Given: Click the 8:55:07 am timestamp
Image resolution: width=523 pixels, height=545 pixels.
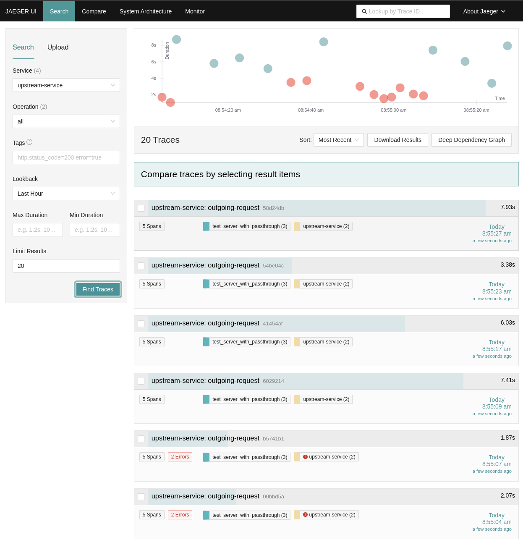Looking at the screenshot, I should click(497, 464).
